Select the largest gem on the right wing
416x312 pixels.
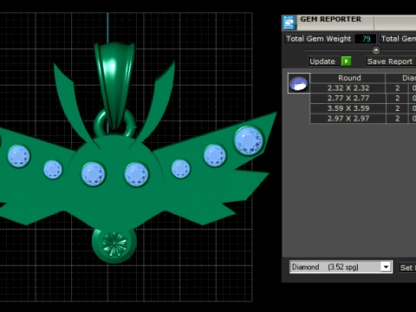(x=249, y=140)
